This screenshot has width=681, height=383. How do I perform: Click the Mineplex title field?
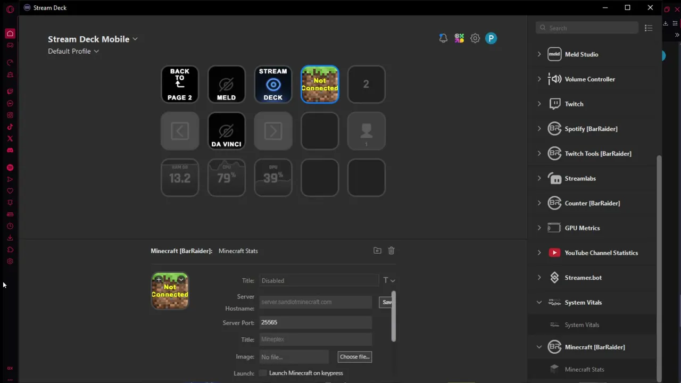315,339
